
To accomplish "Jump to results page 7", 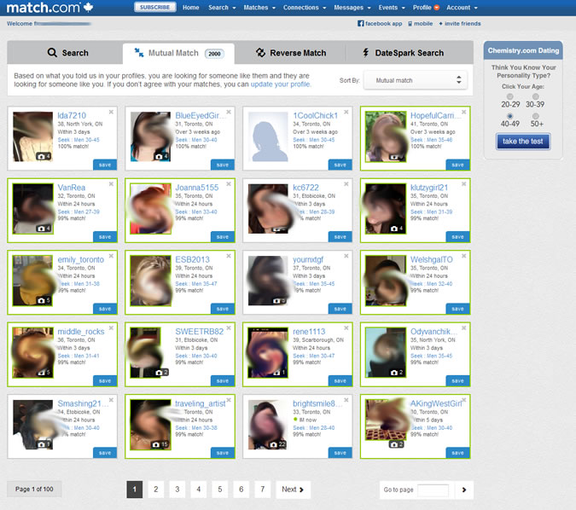I will [262, 490].
